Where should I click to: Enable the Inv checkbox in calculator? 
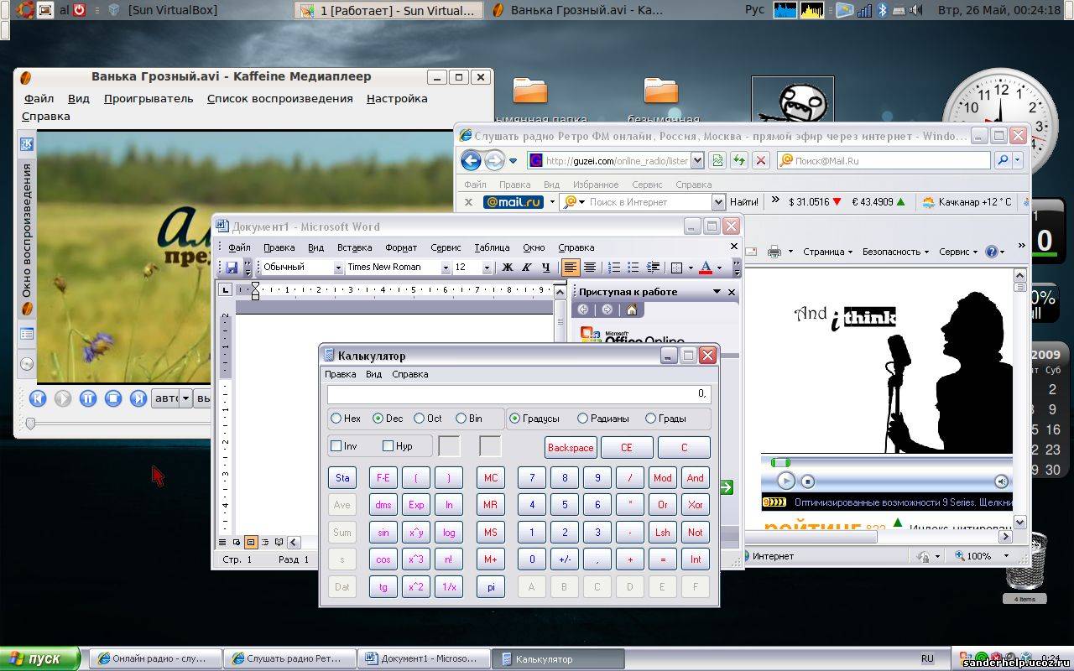tap(336, 446)
